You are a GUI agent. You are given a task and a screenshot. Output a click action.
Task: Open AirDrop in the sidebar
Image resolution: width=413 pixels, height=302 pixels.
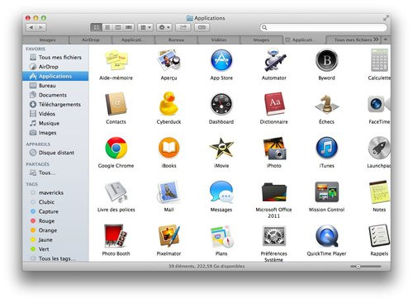[55, 67]
